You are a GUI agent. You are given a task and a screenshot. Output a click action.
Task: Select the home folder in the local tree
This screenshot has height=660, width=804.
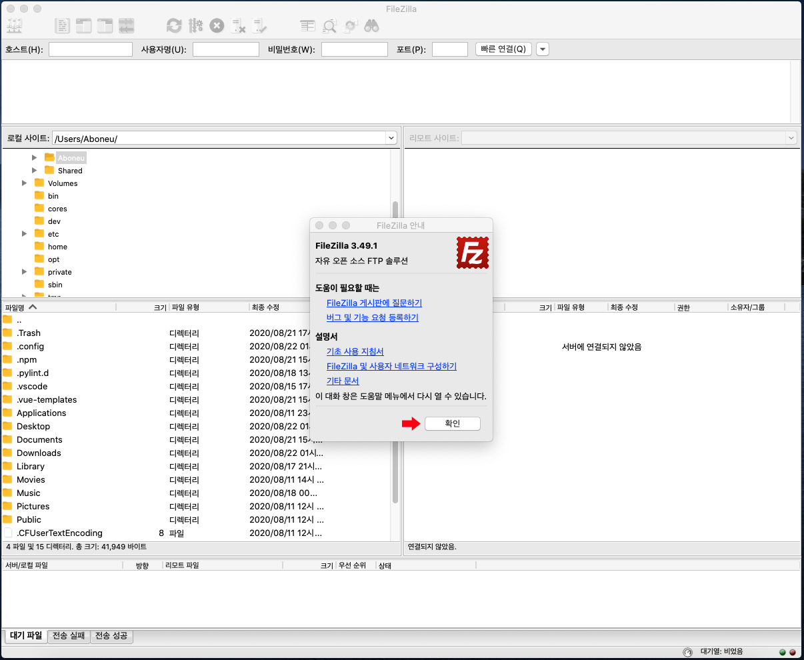coord(57,247)
